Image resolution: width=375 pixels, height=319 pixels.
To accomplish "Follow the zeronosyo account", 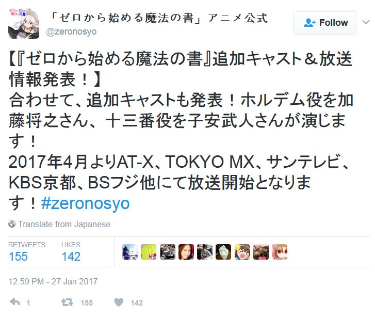I will [324, 23].
